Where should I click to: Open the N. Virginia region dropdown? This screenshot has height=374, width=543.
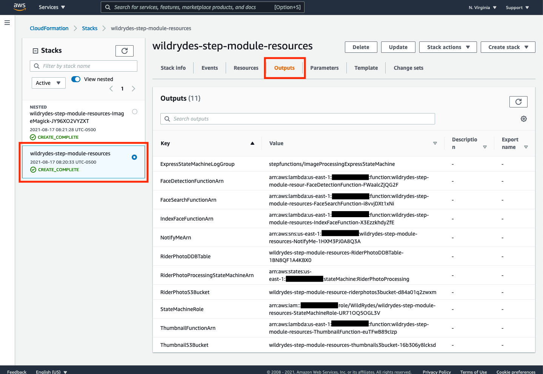pos(483,8)
